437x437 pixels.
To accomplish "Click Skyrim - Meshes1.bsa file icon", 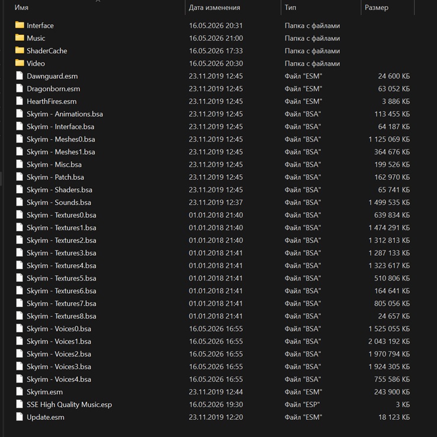I will point(20,152).
